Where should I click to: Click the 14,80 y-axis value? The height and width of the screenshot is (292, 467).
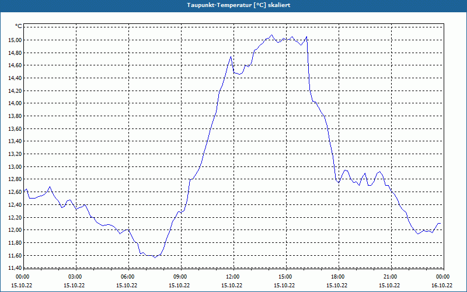pos(16,53)
